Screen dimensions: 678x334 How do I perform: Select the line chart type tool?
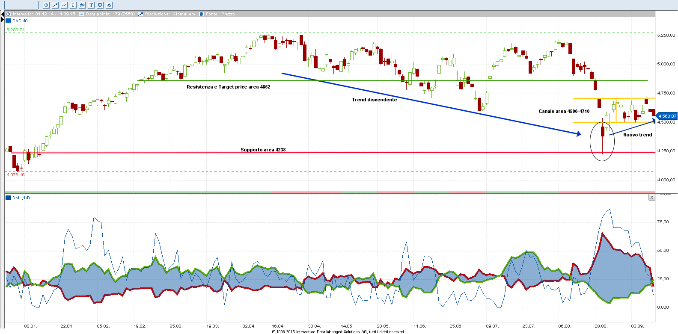click(64, 5)
